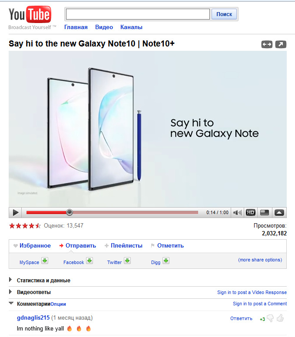Open the video in a new window icon
This screenshot has width=295, height=337.
pyautogui.click(x=281, y=44)
